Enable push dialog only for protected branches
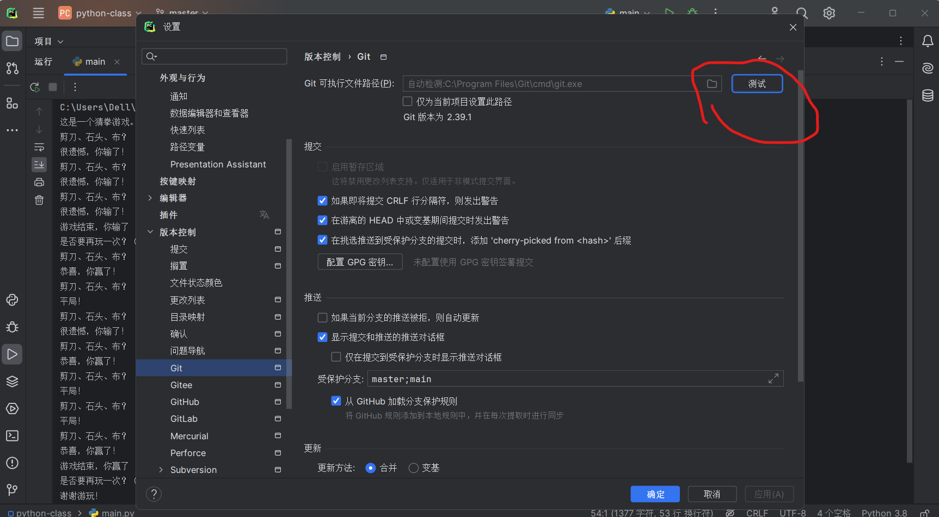This screenshot has width=939, height=517. click(x=336, y=357)
